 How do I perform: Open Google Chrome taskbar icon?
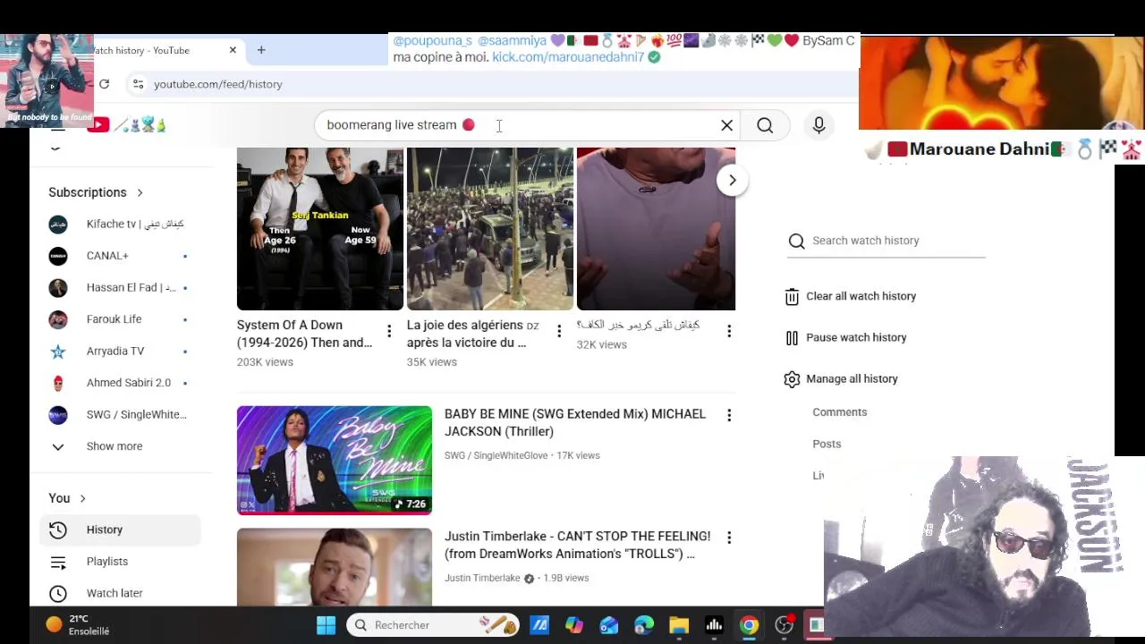tap(749, 625)
